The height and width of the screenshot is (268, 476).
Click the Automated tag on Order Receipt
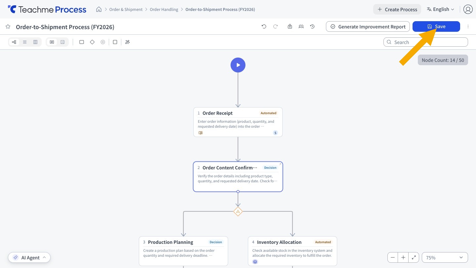pyautogui.click(x=268, y=113)
